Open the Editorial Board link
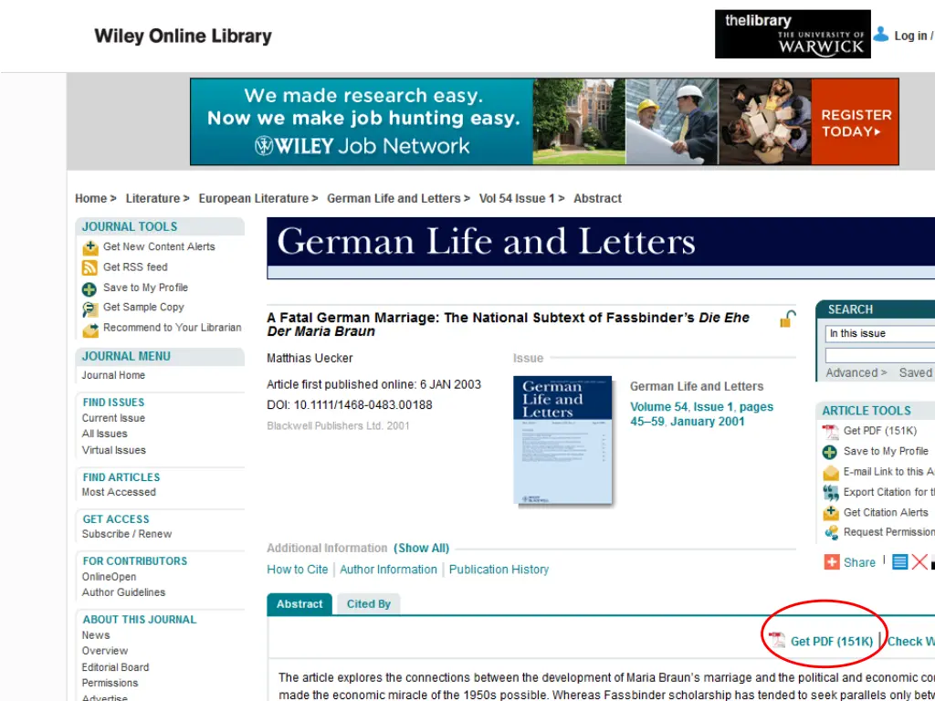This screenshot has width=935, height=701. pyautogui.click(x=115, y=667)
